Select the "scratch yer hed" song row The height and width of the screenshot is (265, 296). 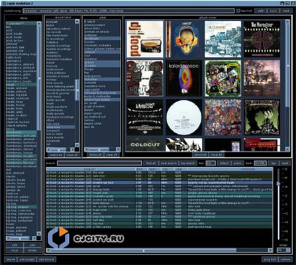[x=160, y=183]
